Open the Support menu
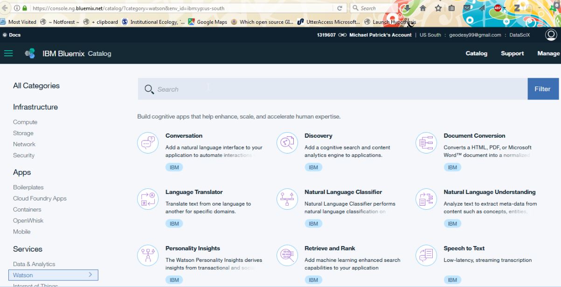561x287 pixels. click(512, 53)
